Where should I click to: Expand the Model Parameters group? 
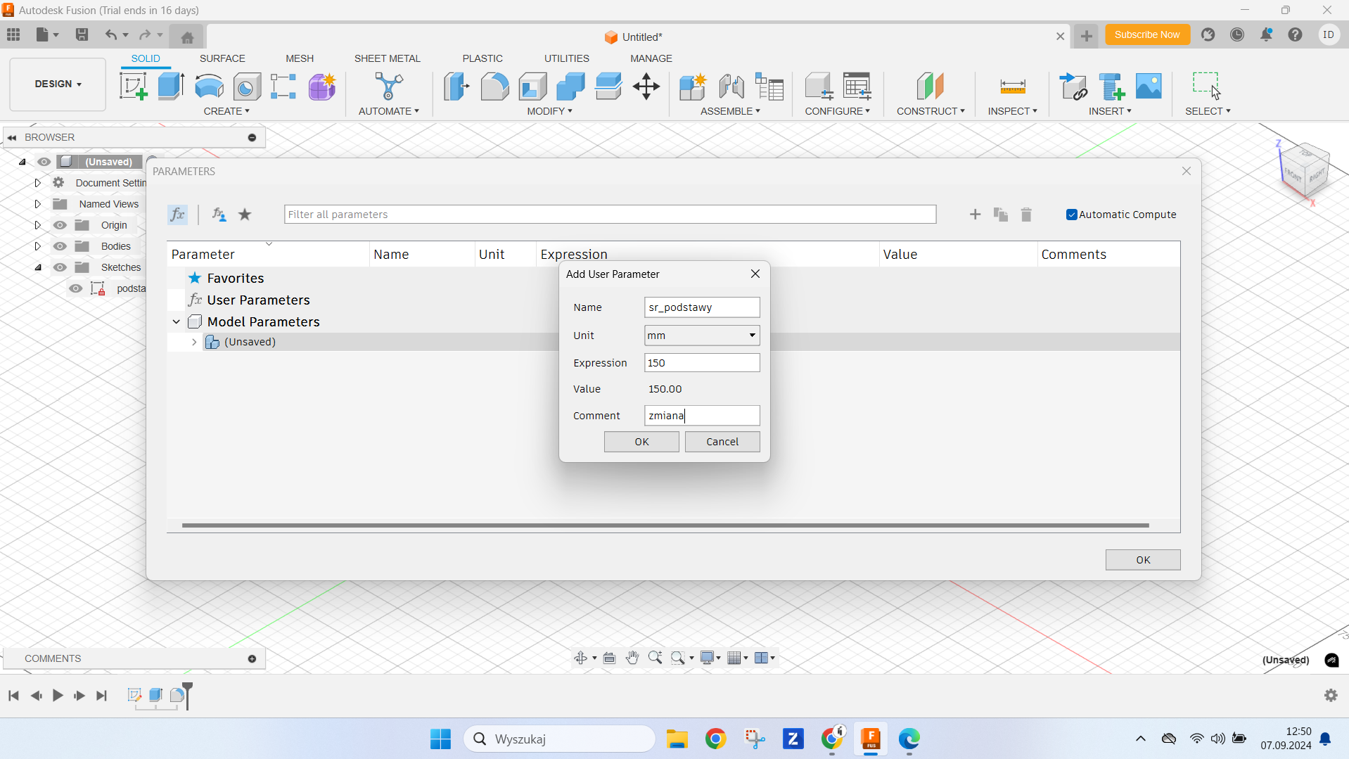click(x=177, y=322)
